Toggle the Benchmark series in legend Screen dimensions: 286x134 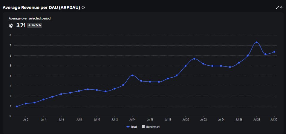point(151,127)
